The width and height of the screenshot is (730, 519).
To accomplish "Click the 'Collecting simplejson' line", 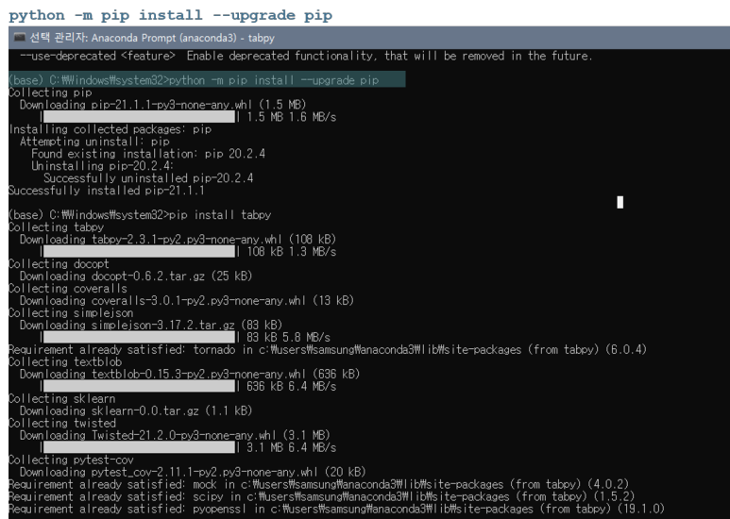I will (71, 312).
